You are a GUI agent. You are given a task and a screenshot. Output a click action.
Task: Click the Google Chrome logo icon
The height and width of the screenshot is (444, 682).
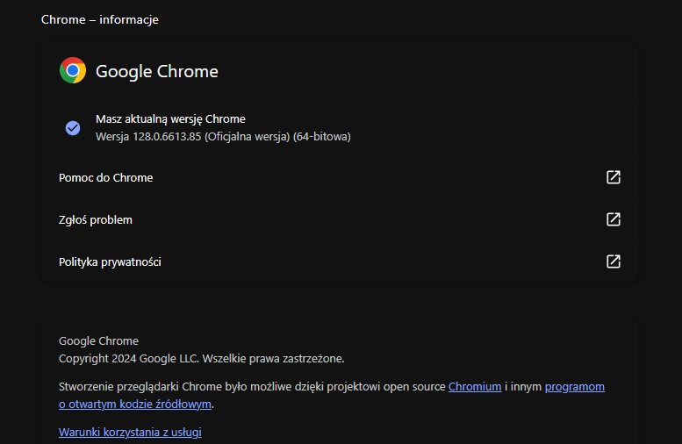coord(73,70)
